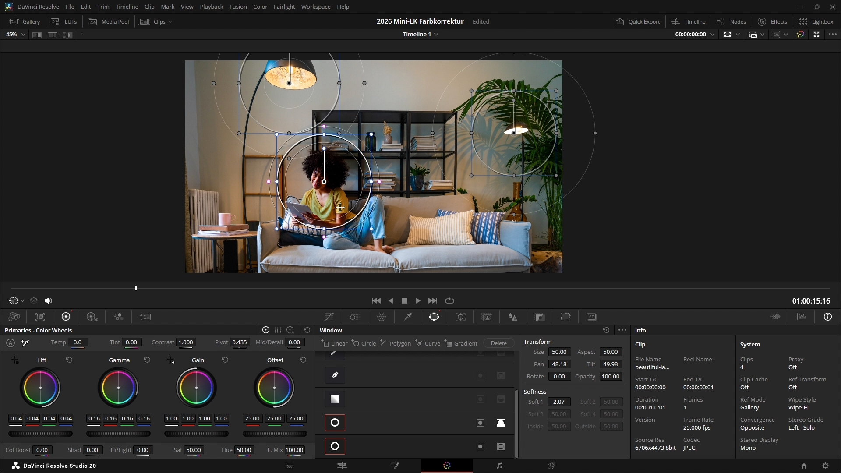Select the Qualifier eyedropper palette
841x473 pixels.
[408, 317]
